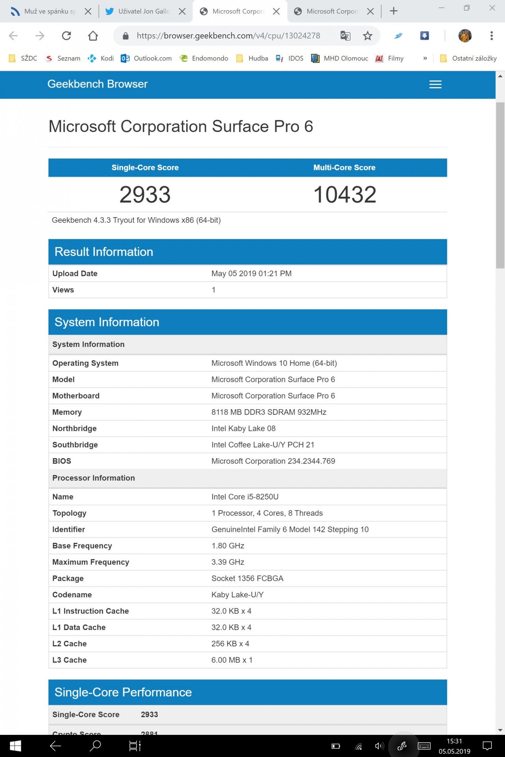The width and height of the screenshot is (505, 757).
Task: Open Task View in the taskbar
Action: [135, 746]
